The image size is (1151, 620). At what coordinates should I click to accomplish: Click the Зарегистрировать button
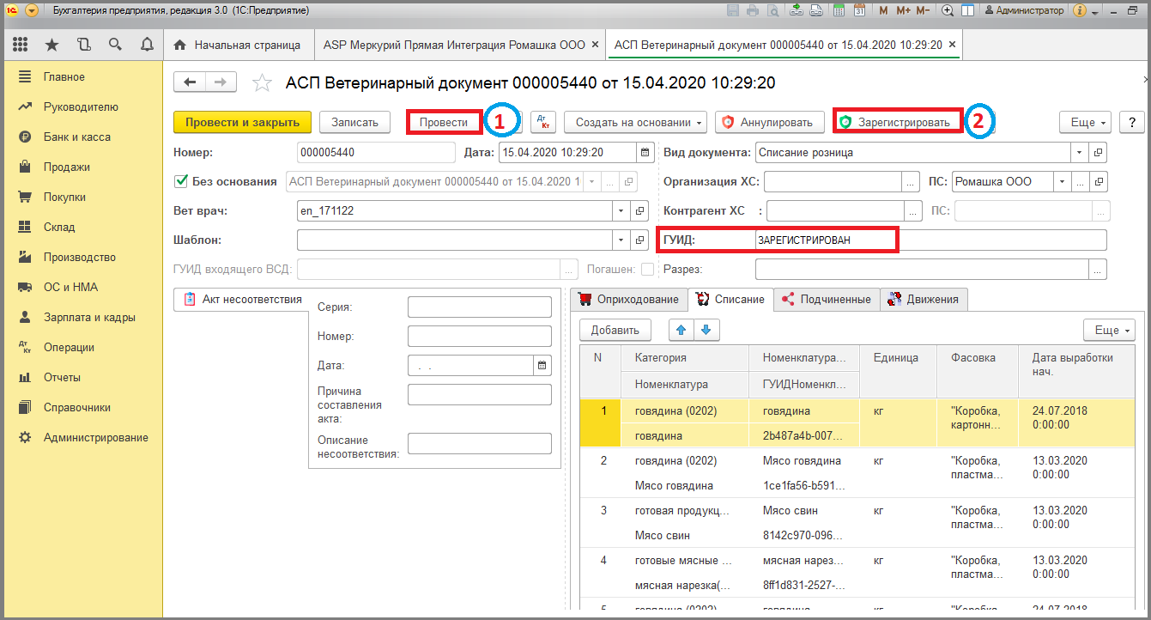click(x=897, y=122)
